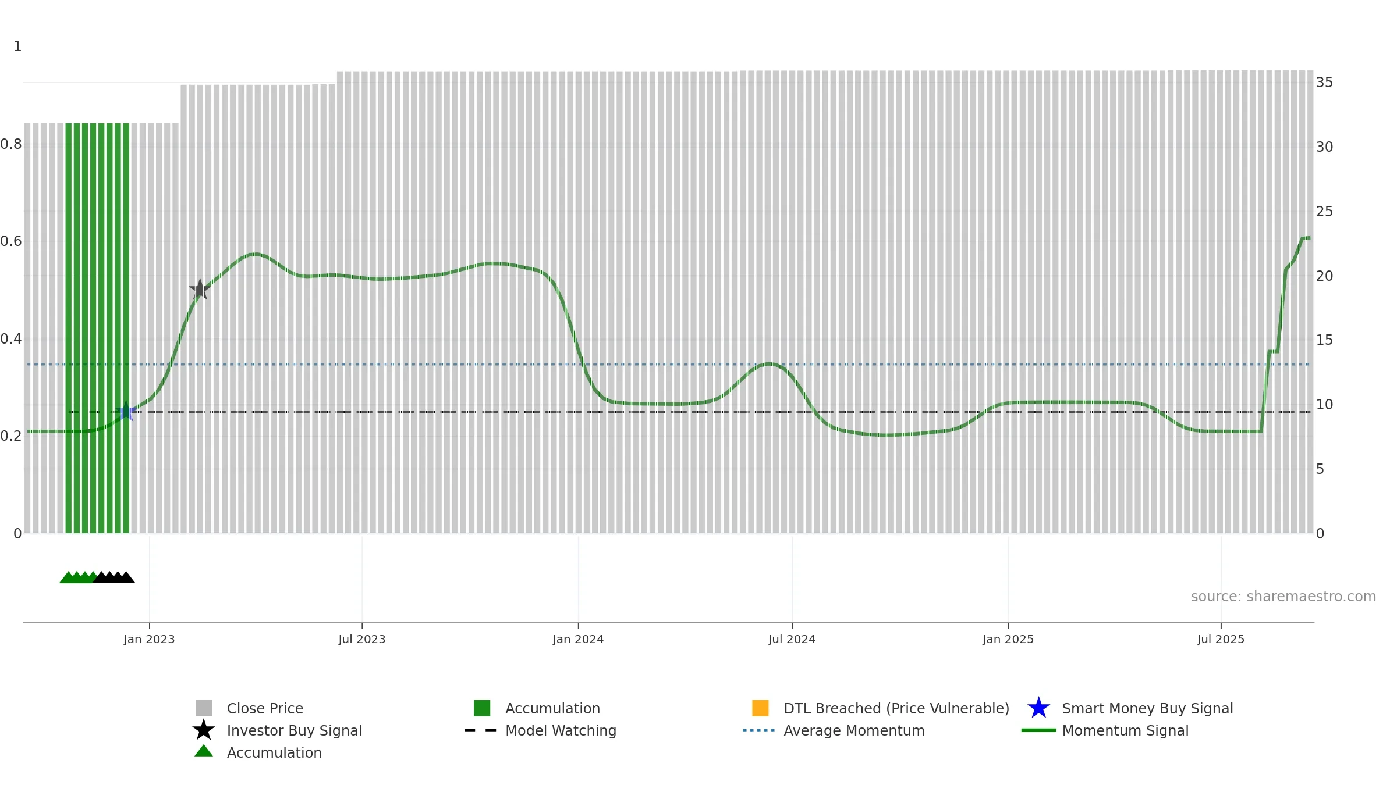Click the Jan 2024 axis tick label
Screen dimensions: 1397x785
tap(578, 639)
